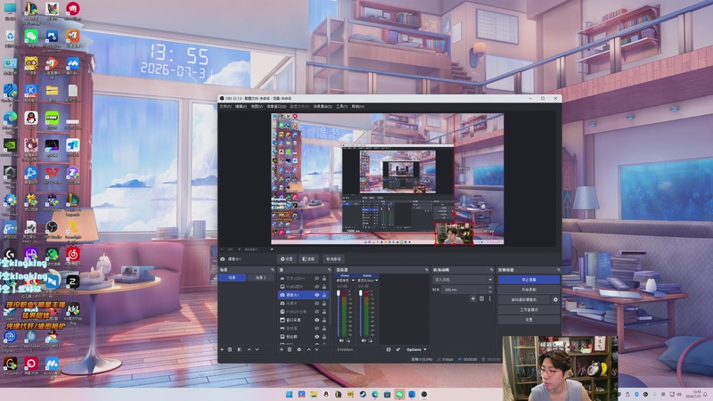Add a new scene with plus icon
Image resolution: width=713 pixels, height=401 pixels.
[222, 349]
